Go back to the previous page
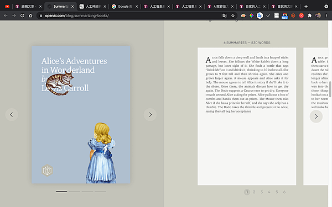 point(6,15)
